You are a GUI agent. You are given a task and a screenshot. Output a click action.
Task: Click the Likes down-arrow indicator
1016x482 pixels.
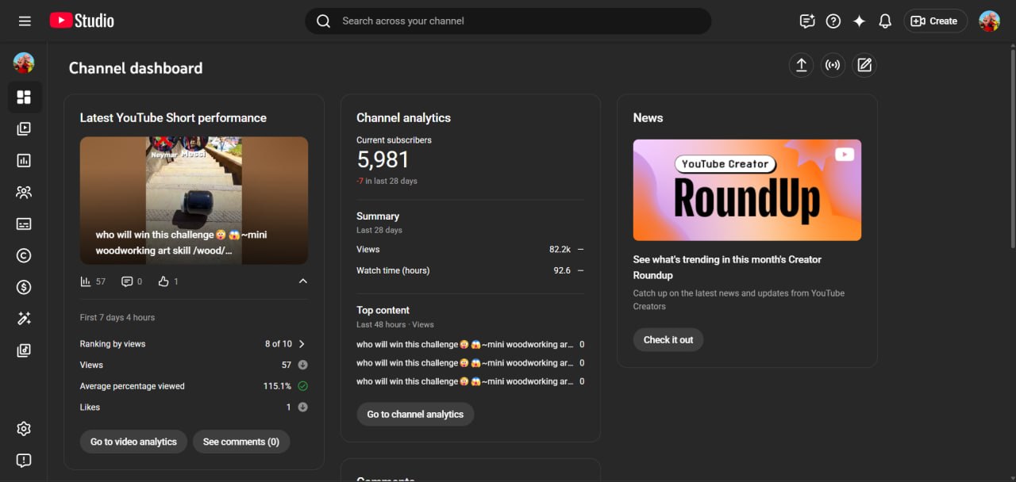302,407
